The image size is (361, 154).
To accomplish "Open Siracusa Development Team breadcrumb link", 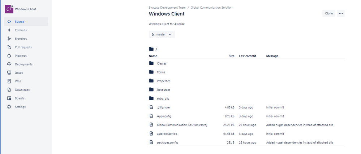I will coord(167,8).
